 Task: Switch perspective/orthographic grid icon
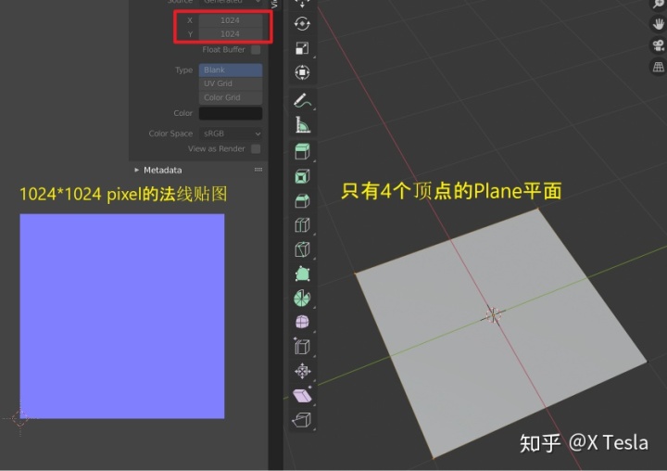point(659,67)
